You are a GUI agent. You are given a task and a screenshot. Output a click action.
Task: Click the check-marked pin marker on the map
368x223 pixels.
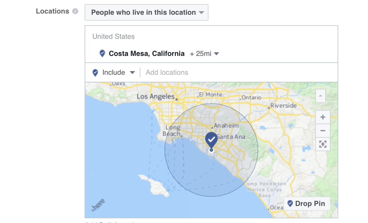(x=211, y=140)
